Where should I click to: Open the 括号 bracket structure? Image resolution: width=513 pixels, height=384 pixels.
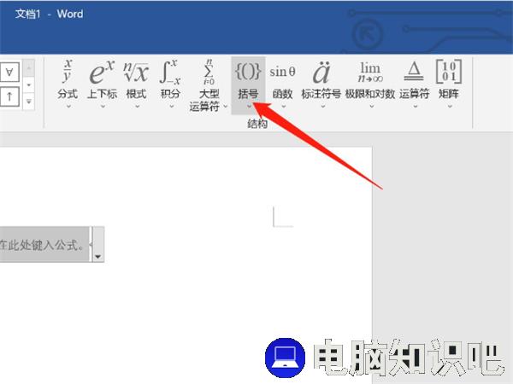tap(248, 85)
